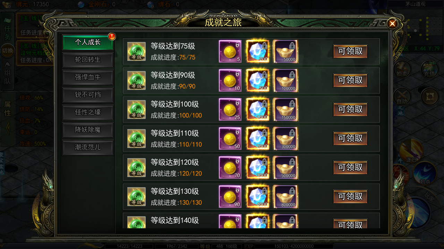Tap the gold coin reward of 90 for level 130

click(x=230, y=196)
